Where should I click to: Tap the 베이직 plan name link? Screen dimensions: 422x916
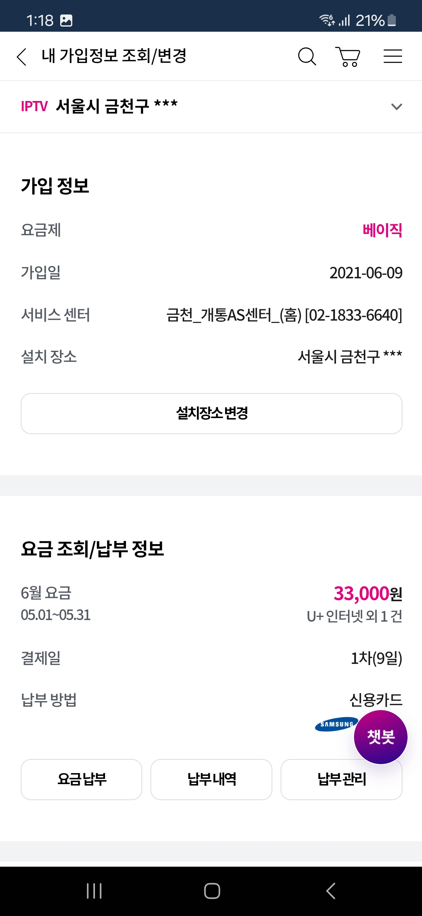pyautogui.click(x=382, y=230)
